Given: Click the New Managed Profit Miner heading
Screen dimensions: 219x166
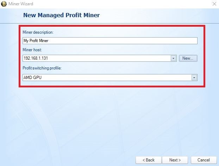Looking at the screenshot, I should 62,15.
